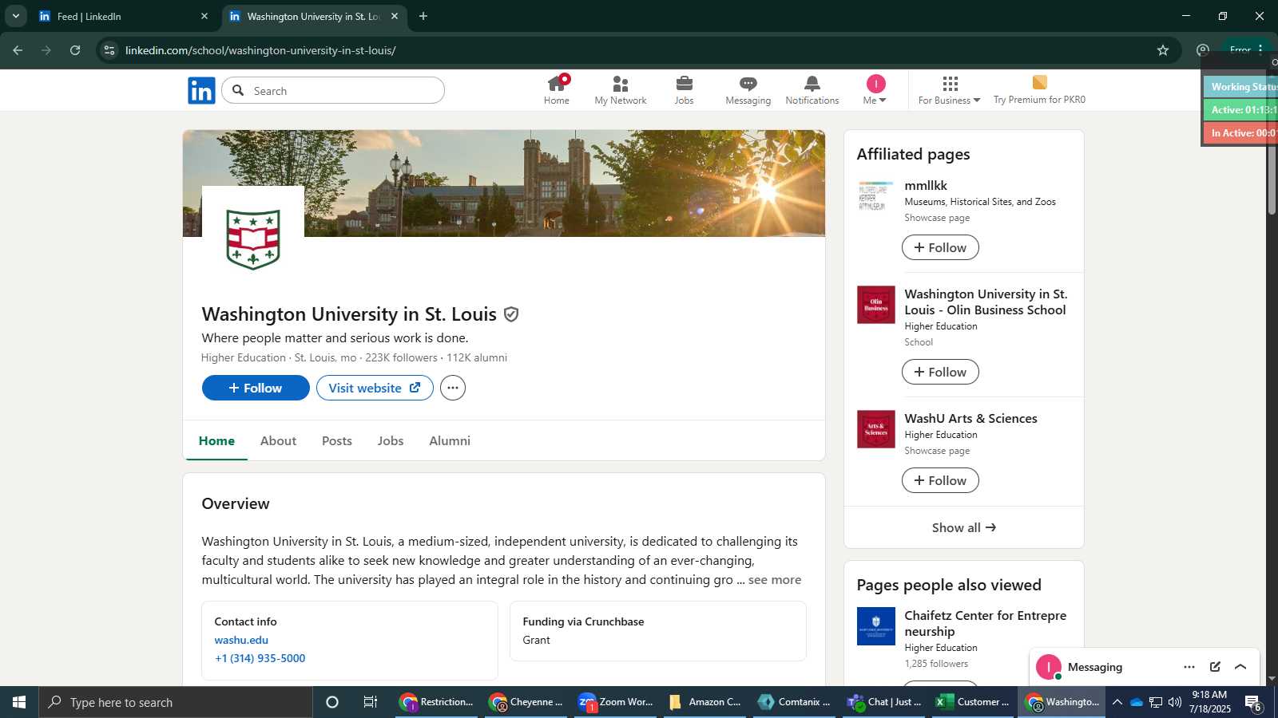Switch to the Posts tab

(337, 440)
